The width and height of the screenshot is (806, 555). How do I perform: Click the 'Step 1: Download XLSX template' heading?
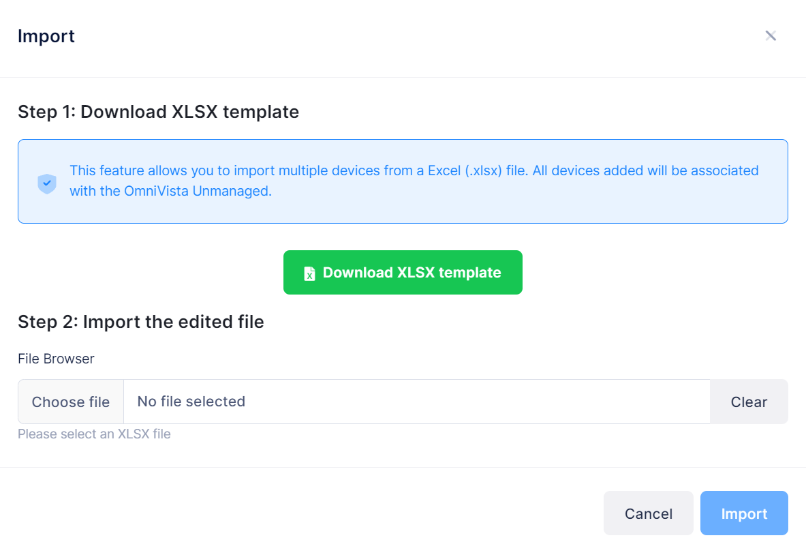point(158,112)
